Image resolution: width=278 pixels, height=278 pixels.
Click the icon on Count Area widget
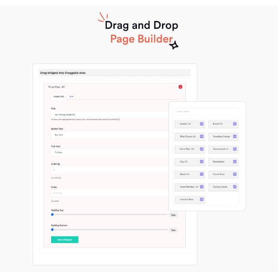[235, 174]
